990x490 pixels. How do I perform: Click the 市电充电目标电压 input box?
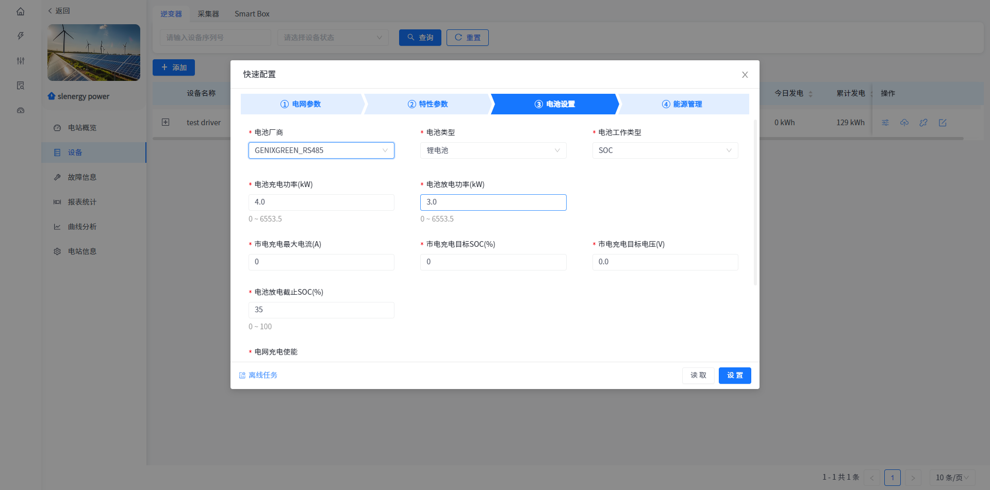click(x=665, y=262)
